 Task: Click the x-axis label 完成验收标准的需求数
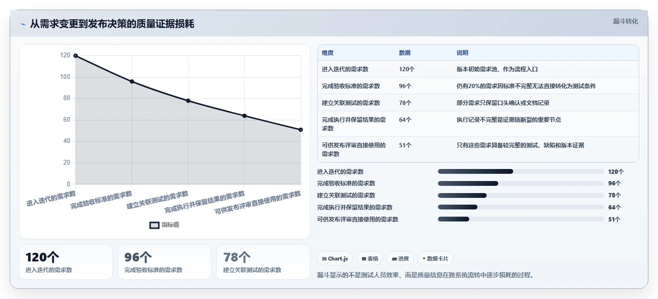click(101, 200)
